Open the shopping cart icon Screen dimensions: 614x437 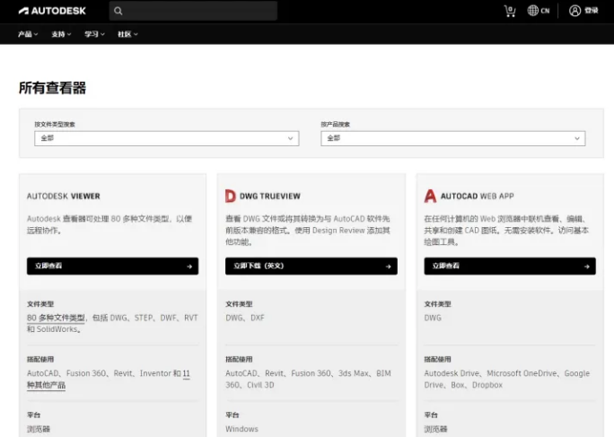pyautogui.click(x=510, y=11)
